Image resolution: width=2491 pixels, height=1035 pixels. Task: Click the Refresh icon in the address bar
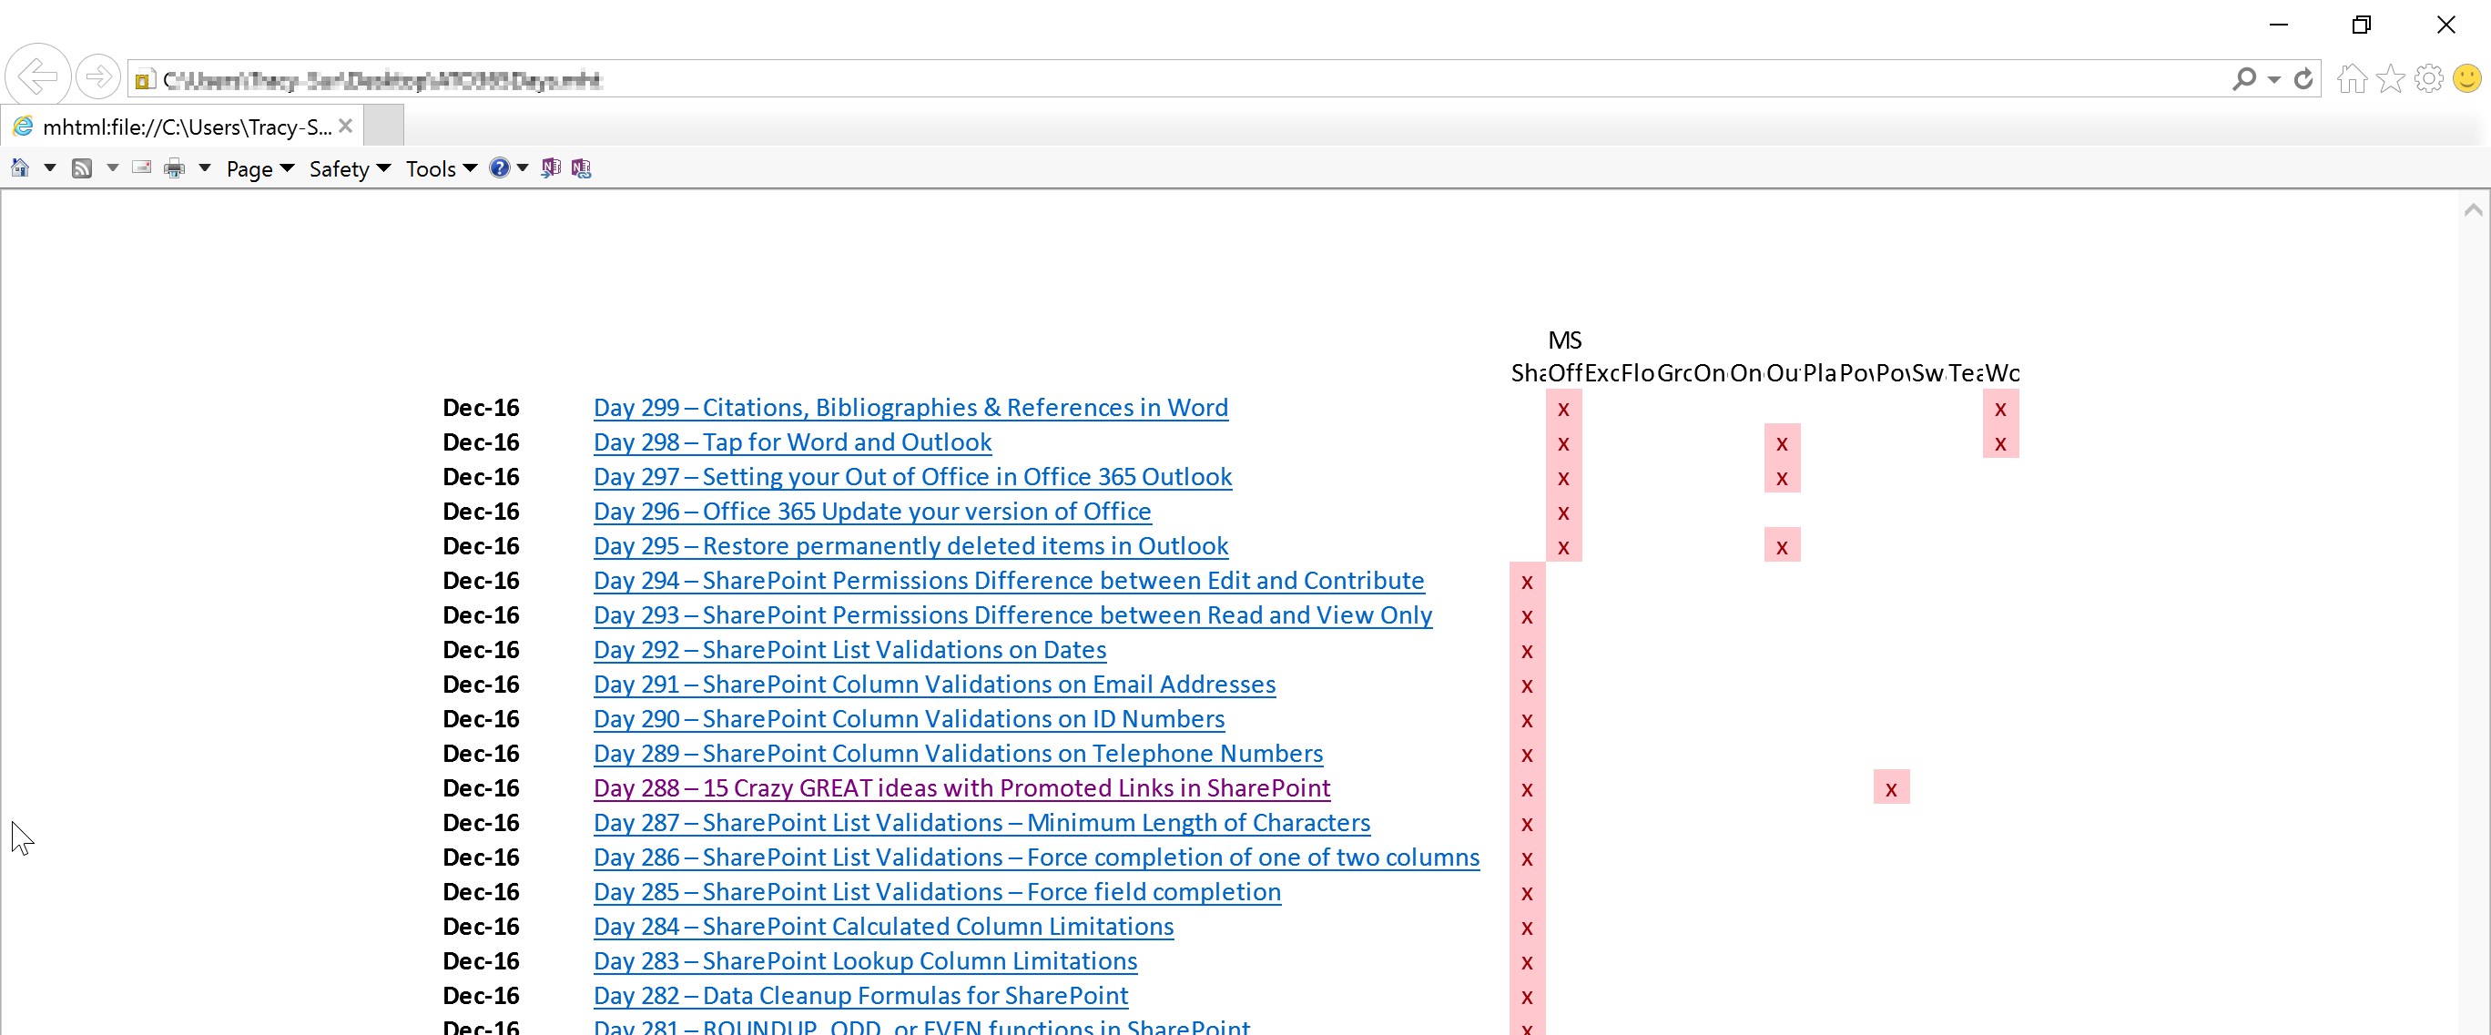click(2303, 79)
